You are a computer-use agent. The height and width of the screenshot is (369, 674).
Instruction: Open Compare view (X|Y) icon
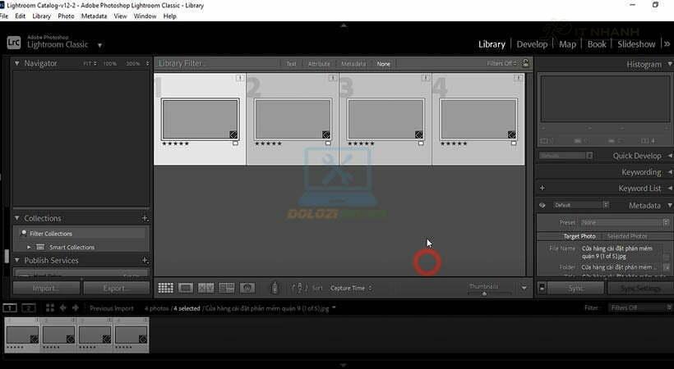coord(205,288)
